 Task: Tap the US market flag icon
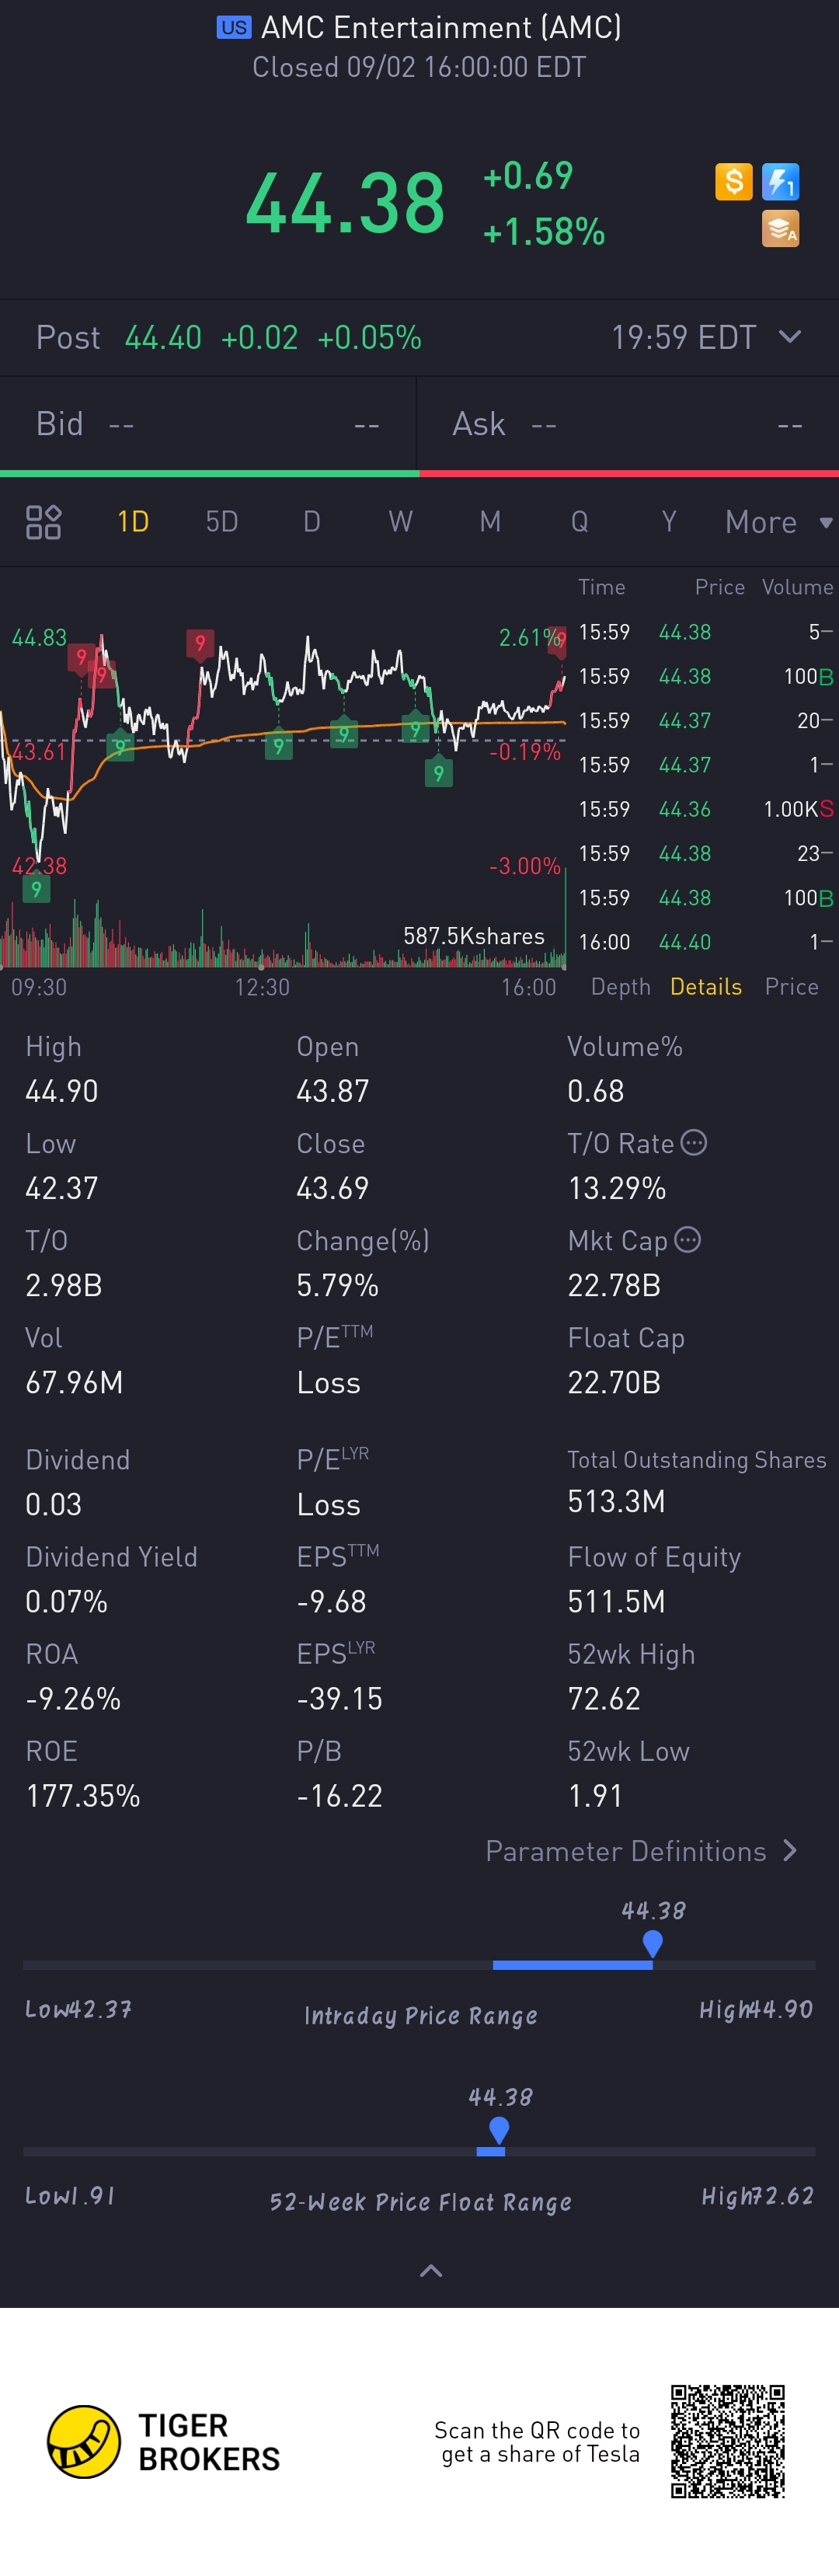coord(234,28)
